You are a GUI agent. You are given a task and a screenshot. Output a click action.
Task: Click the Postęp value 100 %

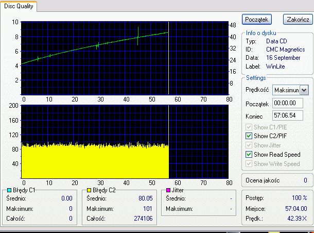point(300,198)
